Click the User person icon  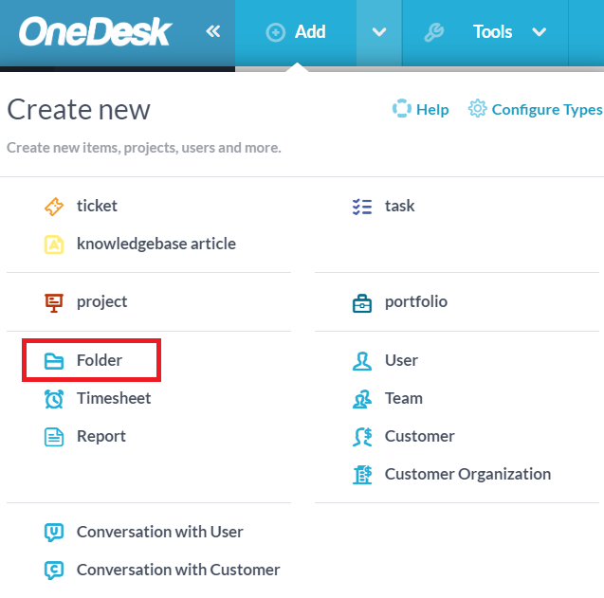click(x=362, y=361)
